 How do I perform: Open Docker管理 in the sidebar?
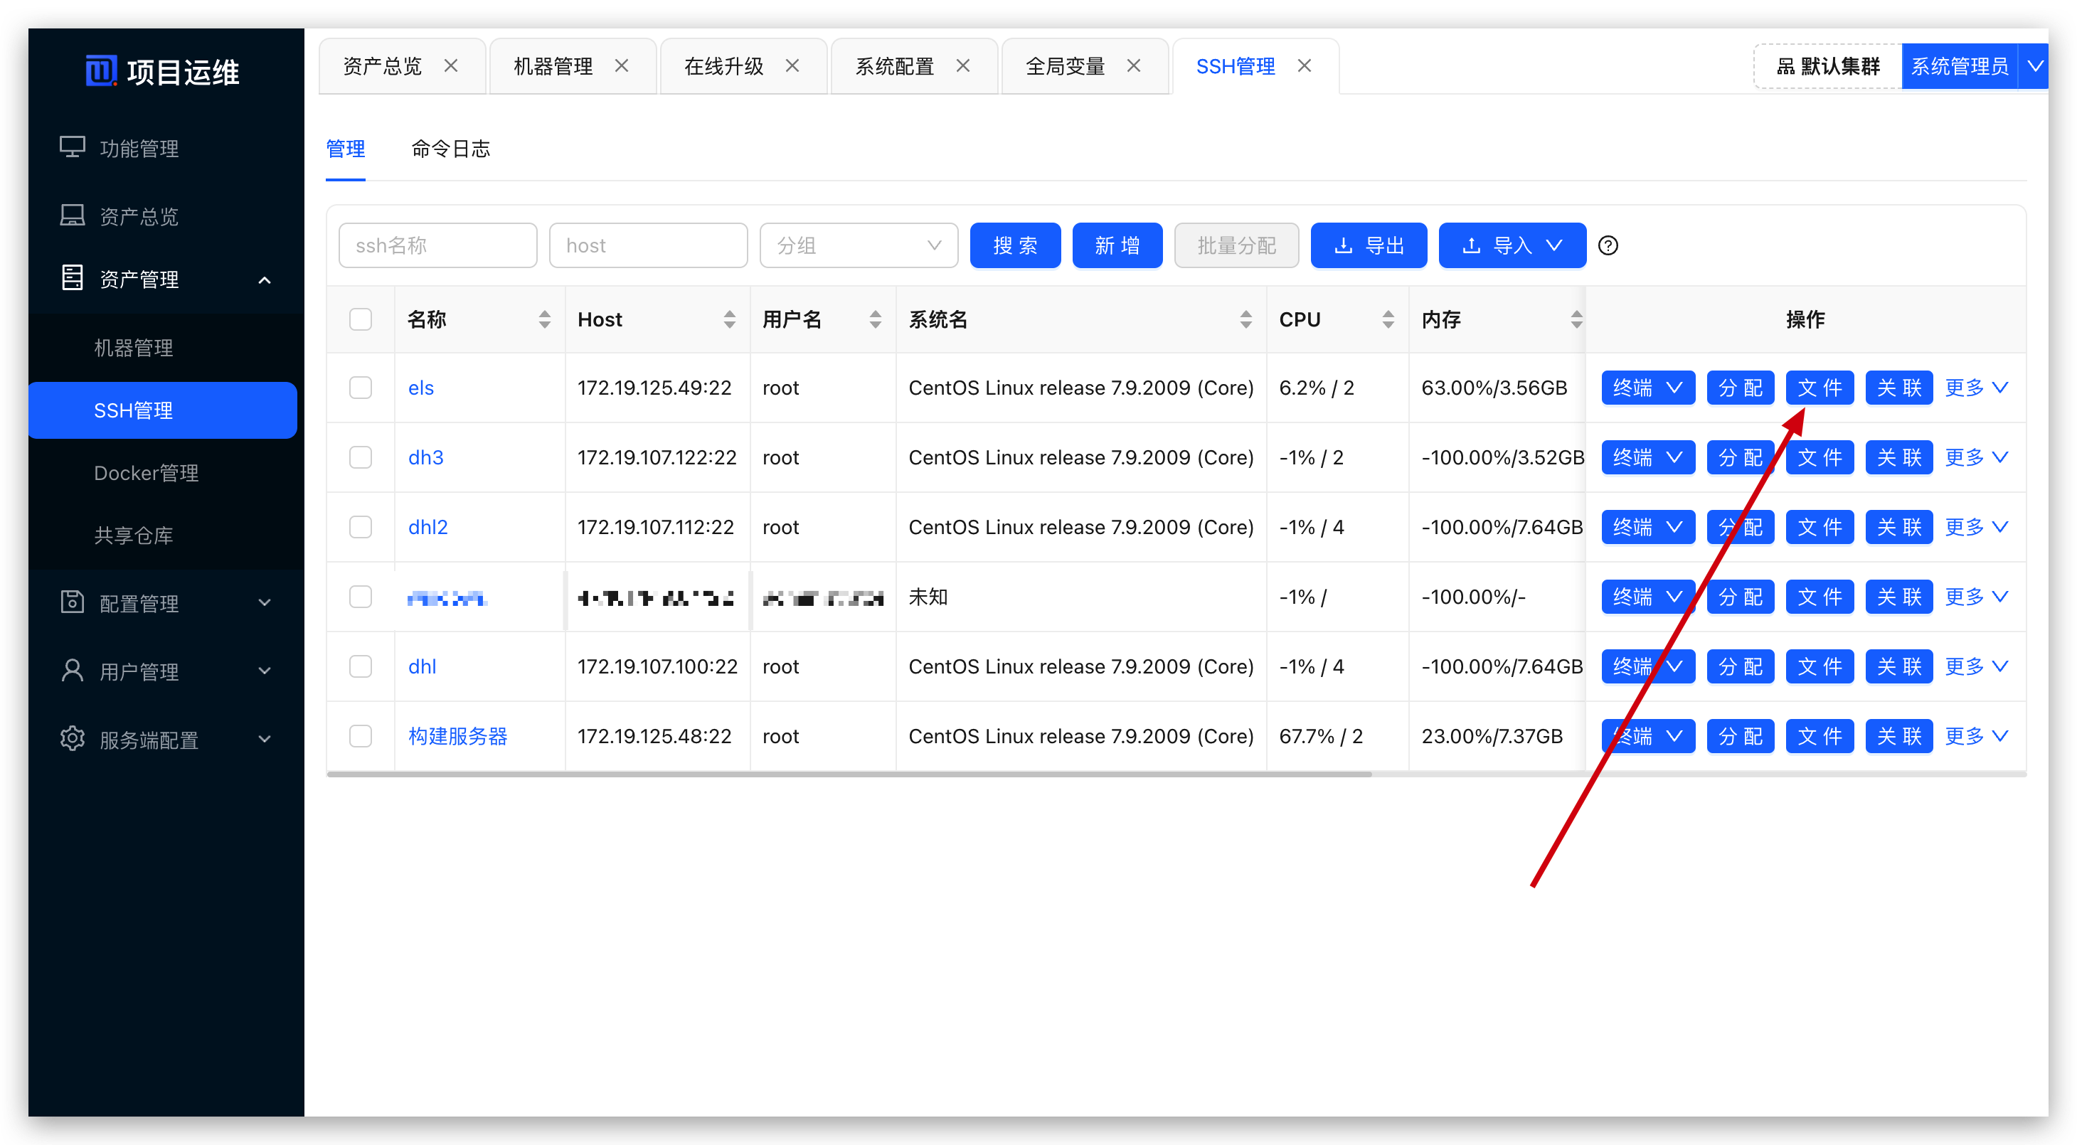pyautogui.click(x=146, y=472)
